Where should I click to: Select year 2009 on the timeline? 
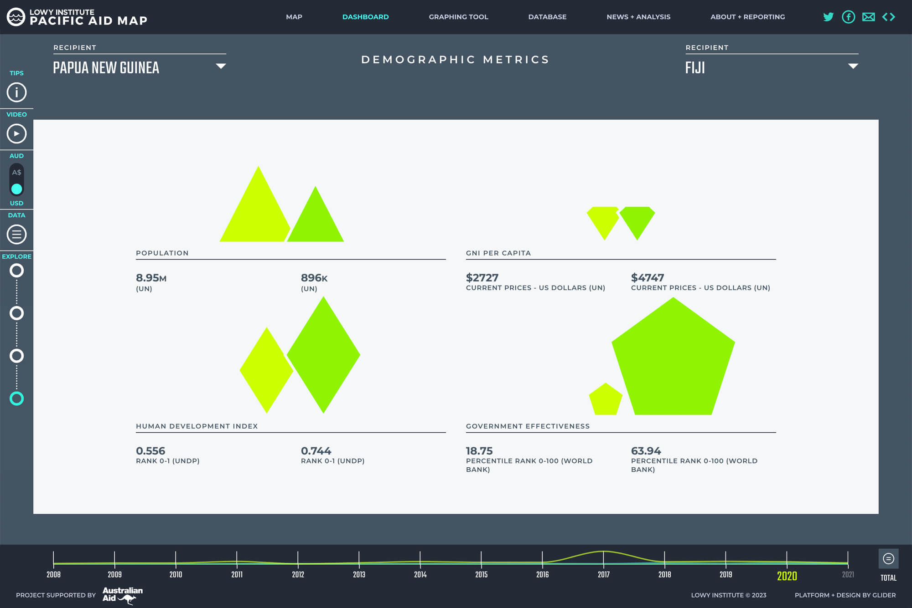(114, 574)
